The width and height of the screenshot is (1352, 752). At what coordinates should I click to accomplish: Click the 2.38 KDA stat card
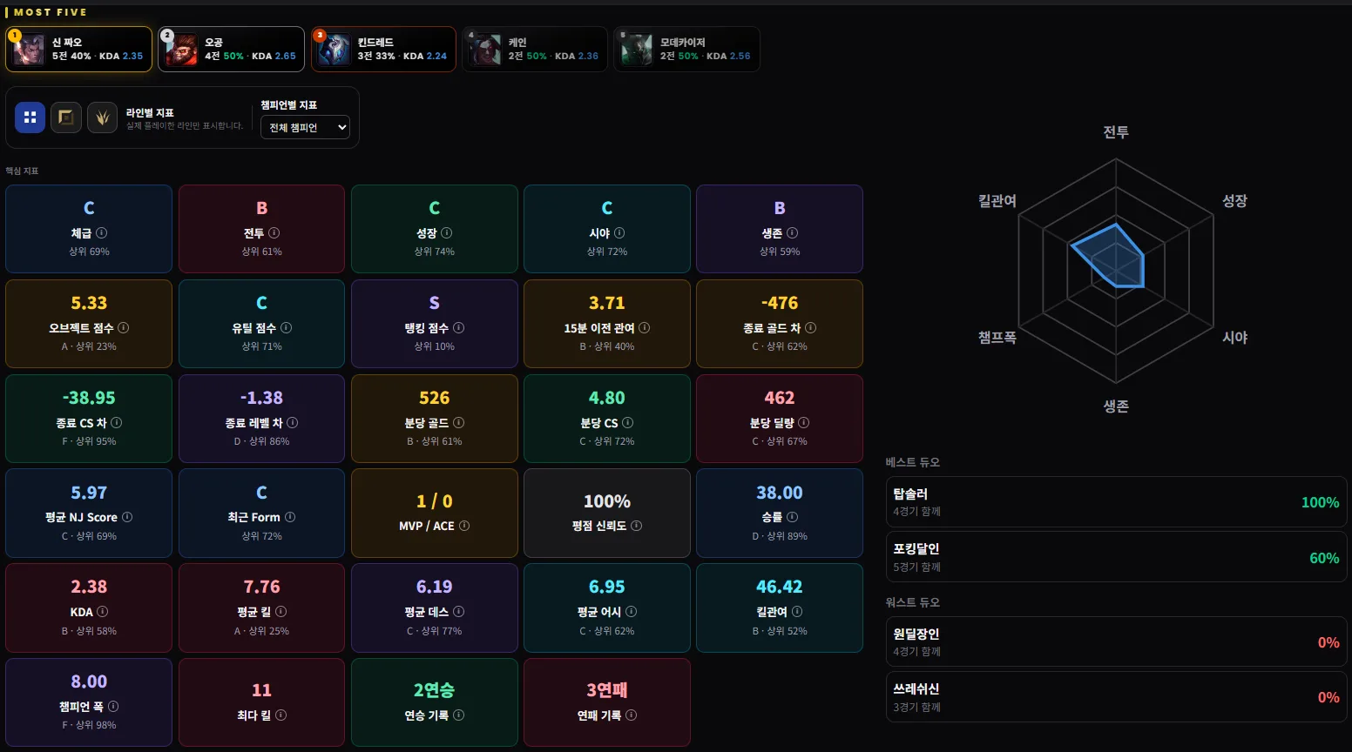click(89, 608)
